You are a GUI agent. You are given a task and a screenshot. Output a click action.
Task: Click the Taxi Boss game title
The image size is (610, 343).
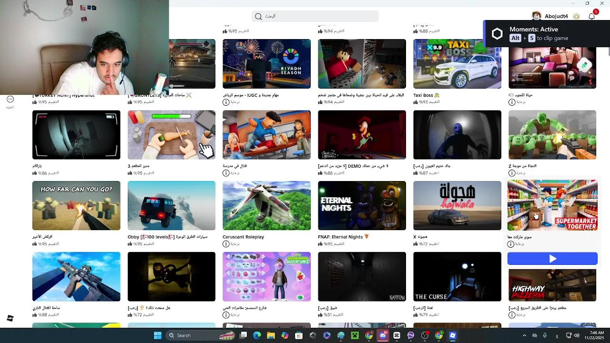tap(427, 95)
